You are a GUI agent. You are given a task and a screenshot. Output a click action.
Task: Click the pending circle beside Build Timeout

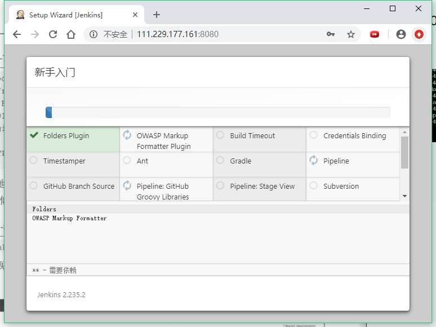(x=220, y=135)
